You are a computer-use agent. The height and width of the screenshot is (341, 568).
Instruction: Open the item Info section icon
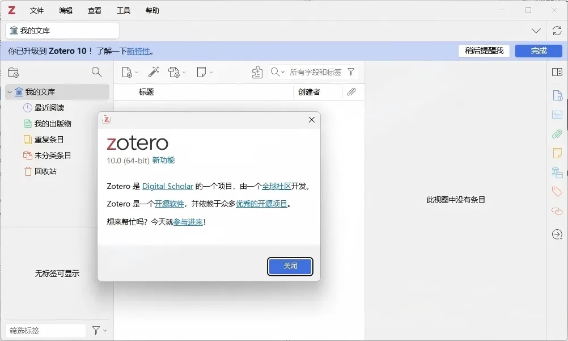(557, 95)
